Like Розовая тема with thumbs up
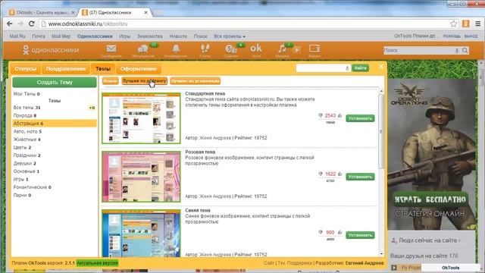 tap(340, 174)
